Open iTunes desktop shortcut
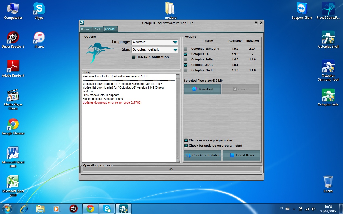This screenshot has height=214, width=343. [x=39, y=40]
